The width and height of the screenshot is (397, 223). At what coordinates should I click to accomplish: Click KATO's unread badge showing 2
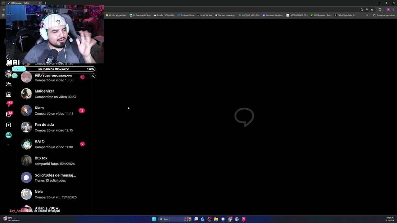point(82,144)
